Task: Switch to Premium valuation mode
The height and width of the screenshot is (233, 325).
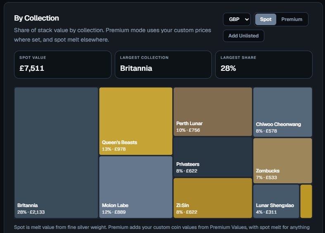Action: click(292, 19)
